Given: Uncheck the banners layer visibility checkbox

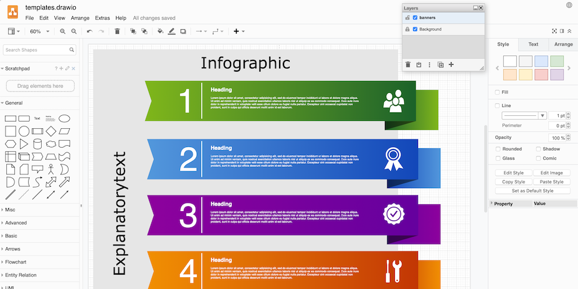Looking at the screenshot, I should tap(415, 17).
